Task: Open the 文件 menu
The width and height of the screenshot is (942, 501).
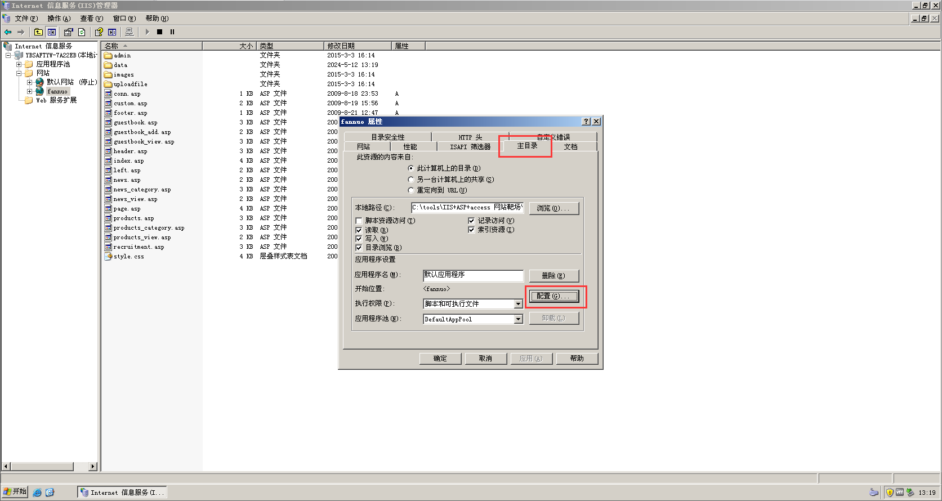Action: click(26, 19)
